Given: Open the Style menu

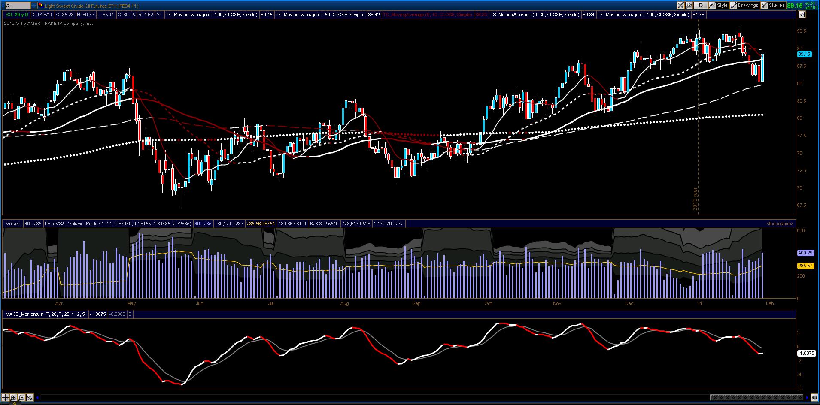Looking at the screenshot, I should click(x=719, y=6).
